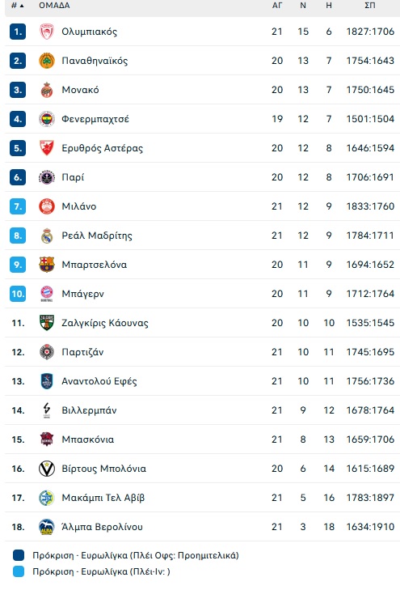Open the Ζαλγκίρις Κάουνας green crest

coord(47,323)
